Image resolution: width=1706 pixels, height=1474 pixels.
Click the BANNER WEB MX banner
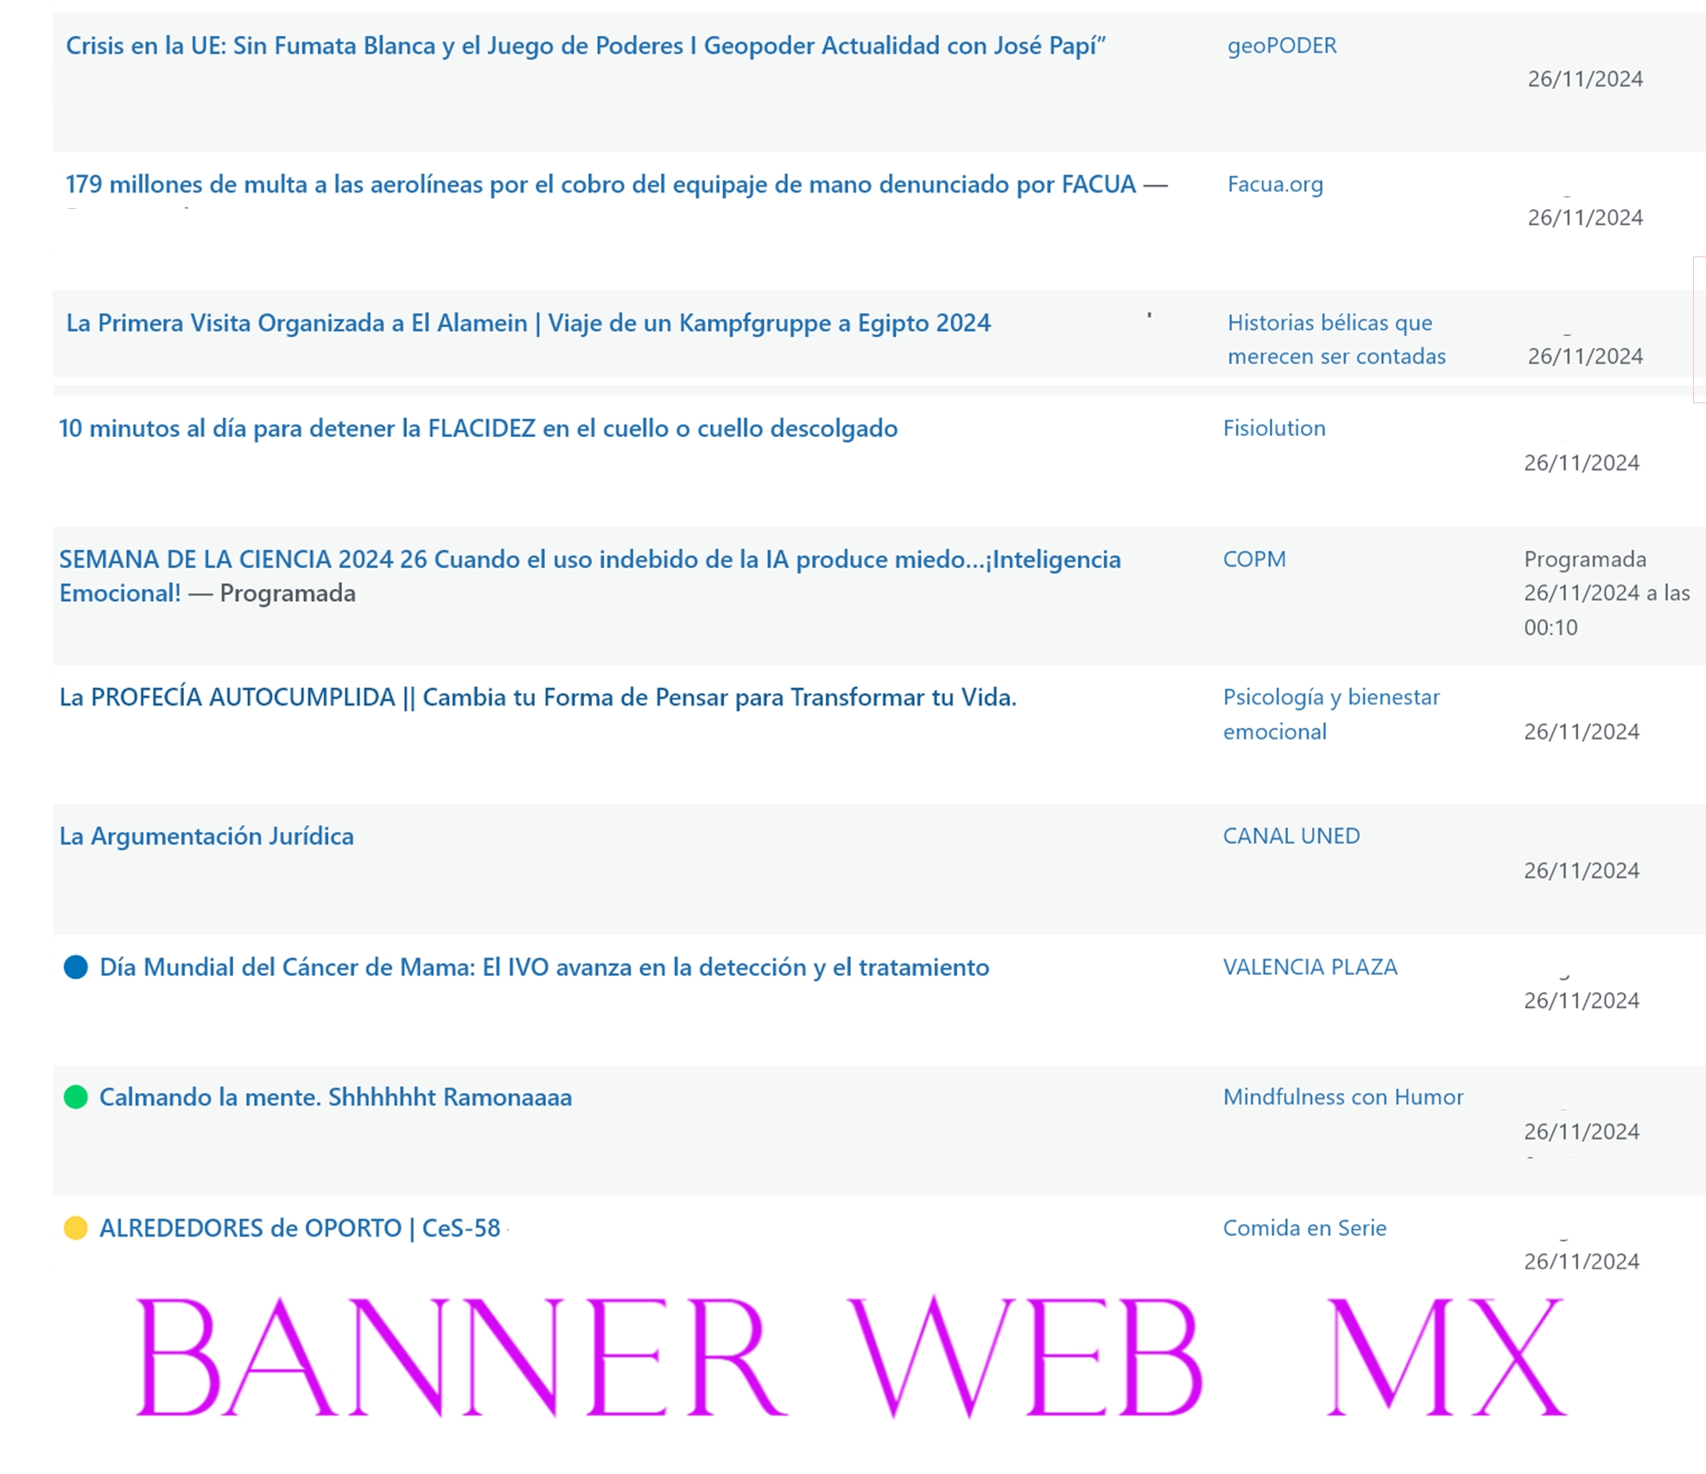pos(851,1357)
